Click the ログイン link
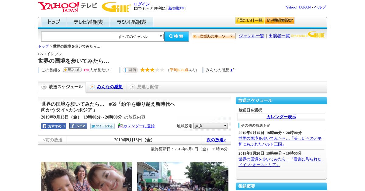 [x=142, y=4]
